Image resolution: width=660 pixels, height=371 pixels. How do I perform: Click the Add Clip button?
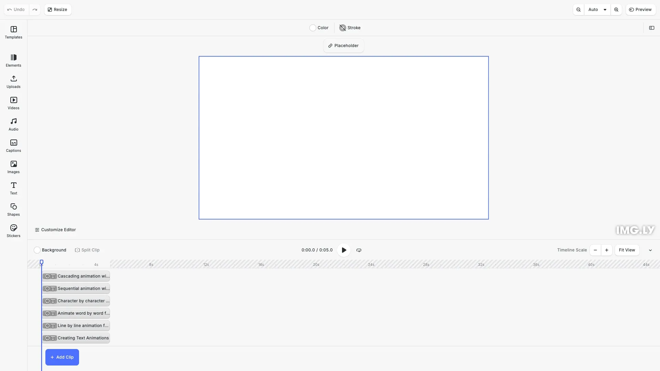pyautogui.click(x=62, y=357)
